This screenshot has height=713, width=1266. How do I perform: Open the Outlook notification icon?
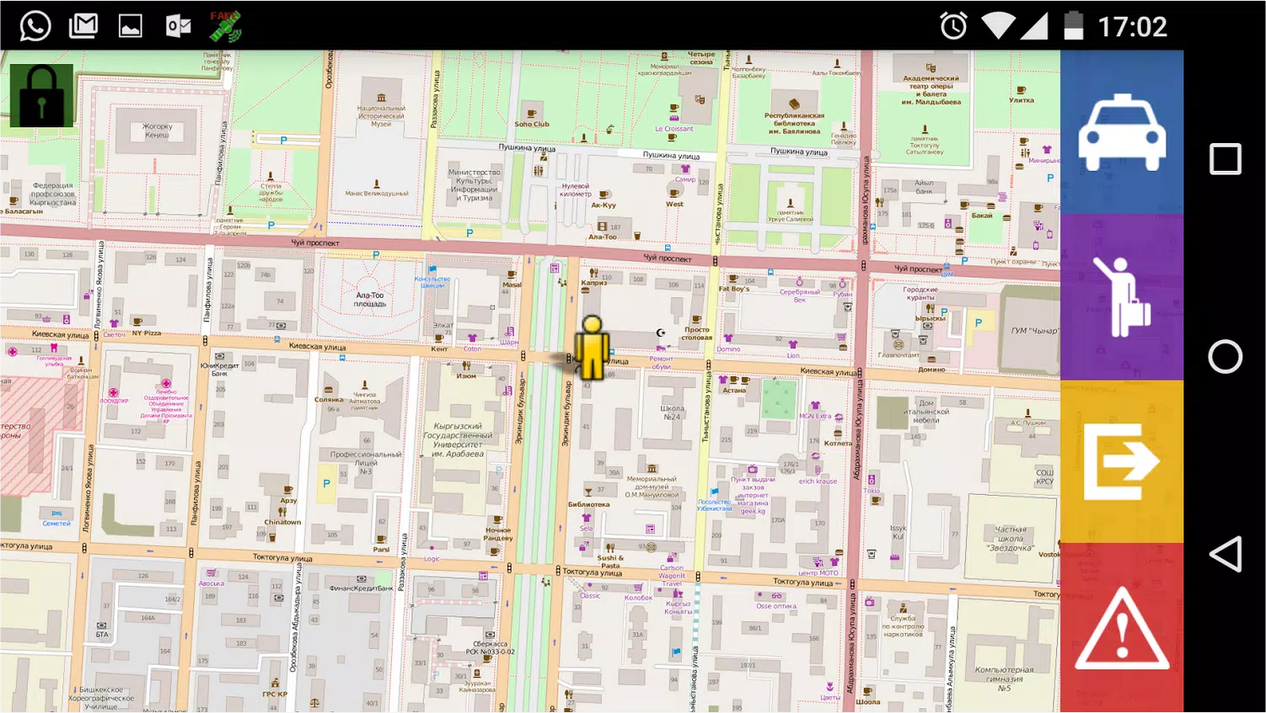point(178,26)
